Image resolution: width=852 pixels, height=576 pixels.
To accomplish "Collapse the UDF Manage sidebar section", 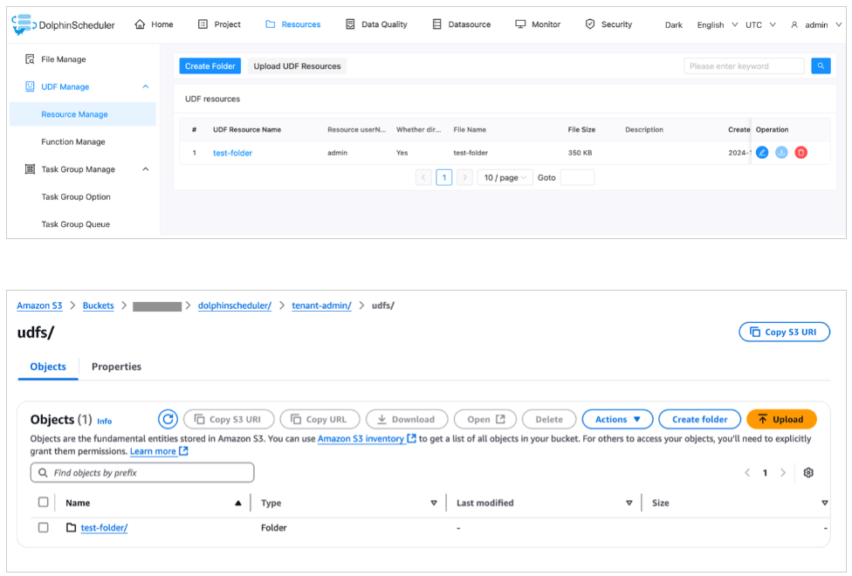I will (145, 86).
